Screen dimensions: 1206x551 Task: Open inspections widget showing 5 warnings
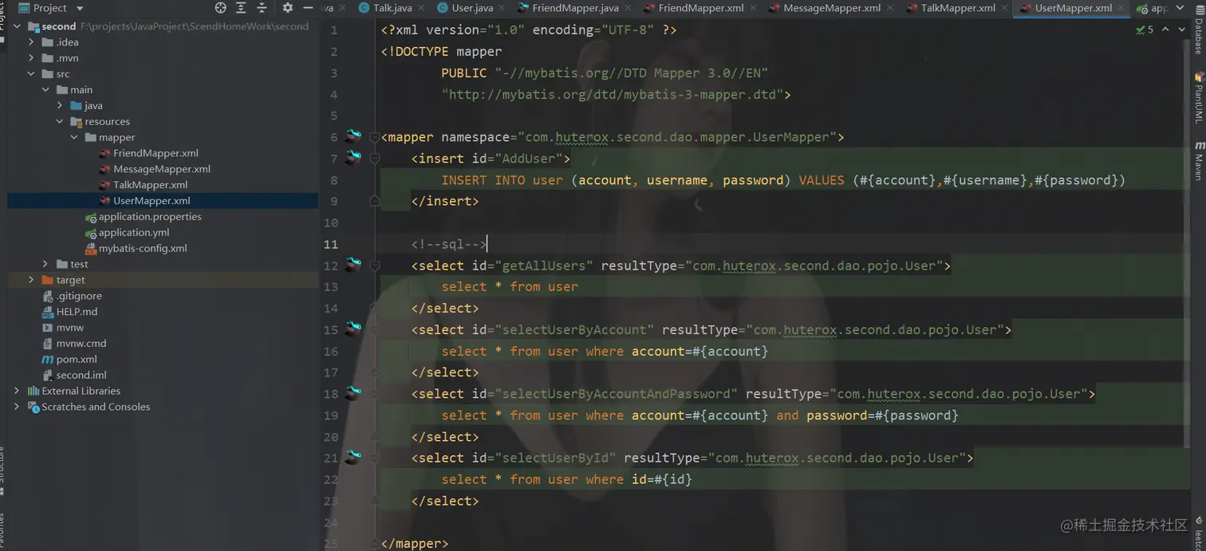(1145, 30)
